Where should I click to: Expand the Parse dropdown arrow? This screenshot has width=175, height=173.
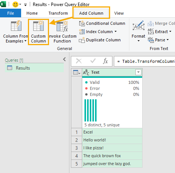167,40
